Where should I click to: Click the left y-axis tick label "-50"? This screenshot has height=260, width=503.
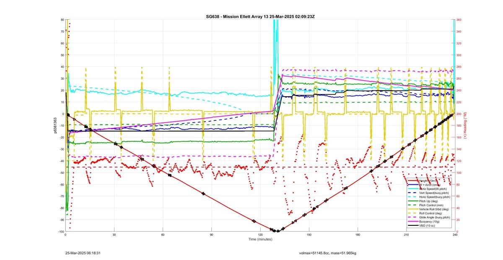pyautogui.click(x=61, y=173)
